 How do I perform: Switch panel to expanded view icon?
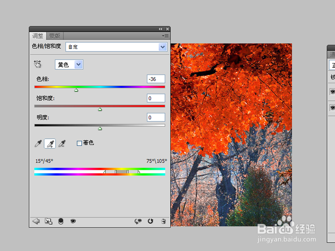(48, 221)
